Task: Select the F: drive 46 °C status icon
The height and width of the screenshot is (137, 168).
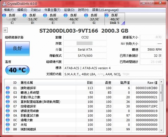Action: (66, 16)
